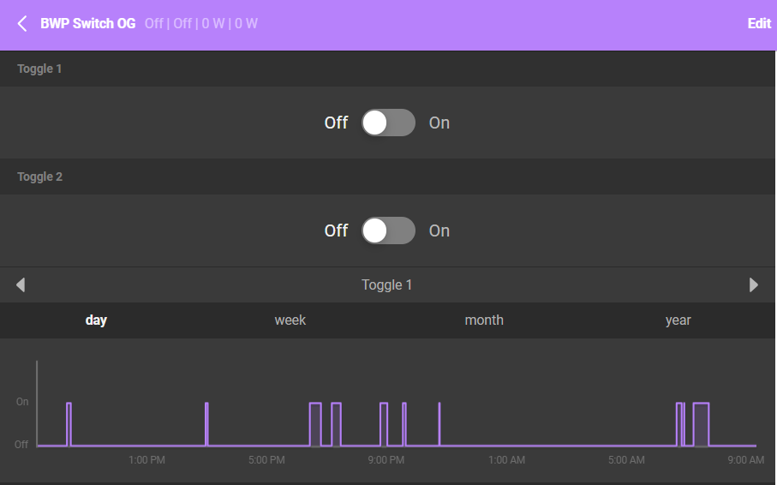Viewport: 777px width, 485px height.
Task: Click the leftmost On pulse in chart
Action: pos(69,423)
